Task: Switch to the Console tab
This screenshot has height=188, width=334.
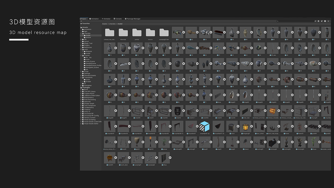Action: [x=118, y=19]
